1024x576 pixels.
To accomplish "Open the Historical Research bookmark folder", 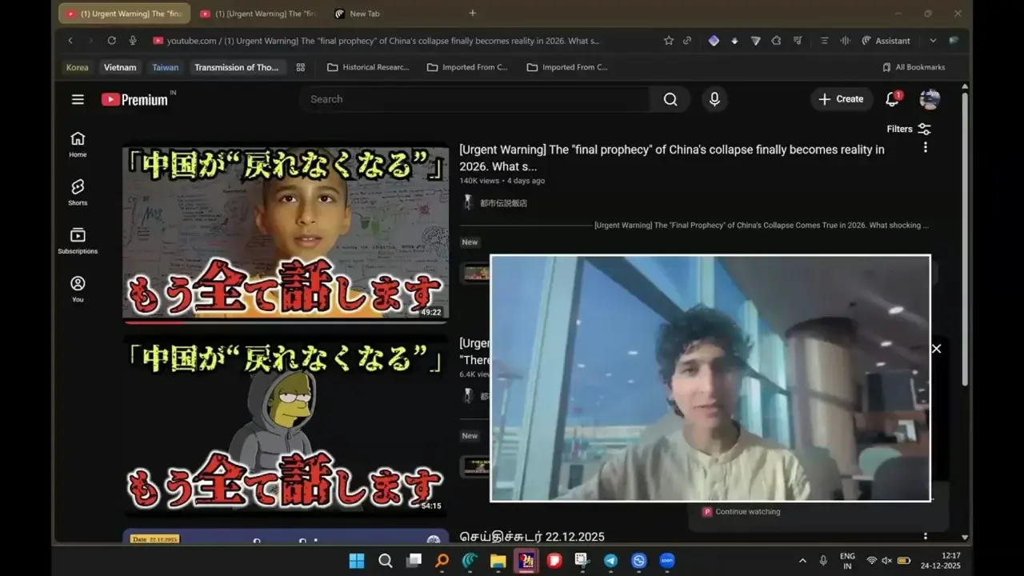I will coord(368,67).
